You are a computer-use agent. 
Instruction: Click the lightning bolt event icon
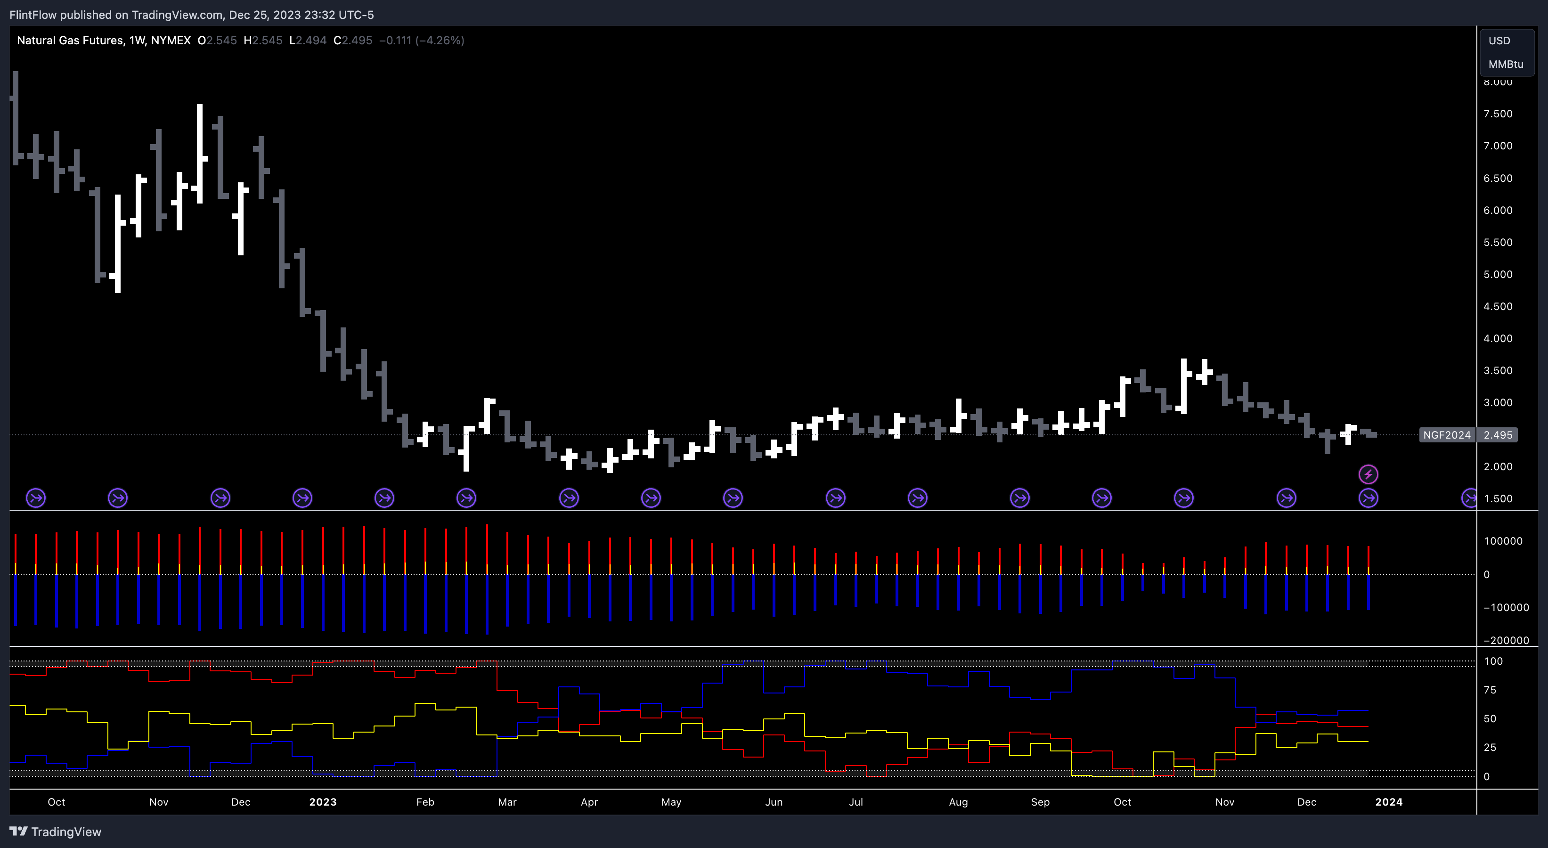pyautogui.click(x=1369, y=475)
